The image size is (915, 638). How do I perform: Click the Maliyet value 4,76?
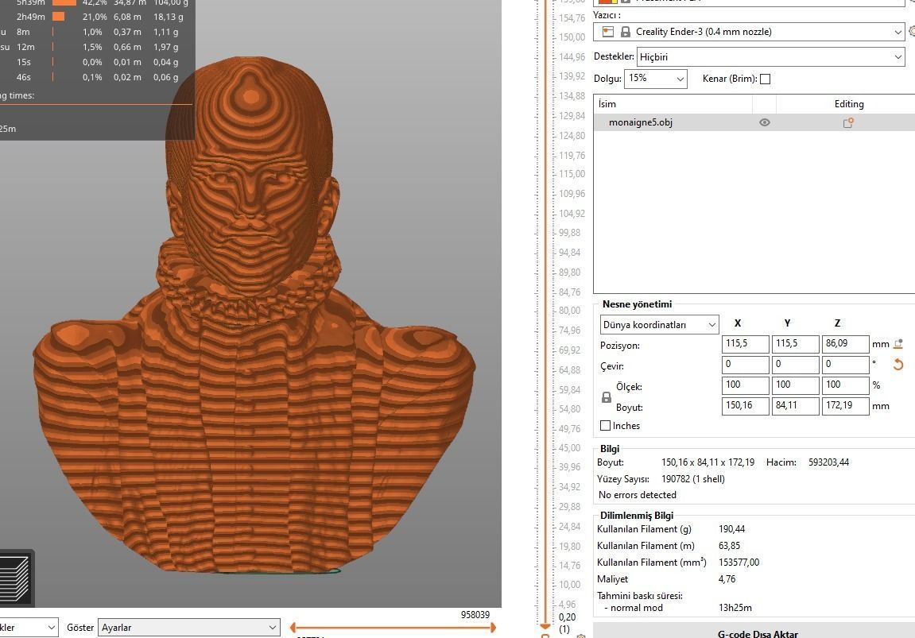[727, 579]
